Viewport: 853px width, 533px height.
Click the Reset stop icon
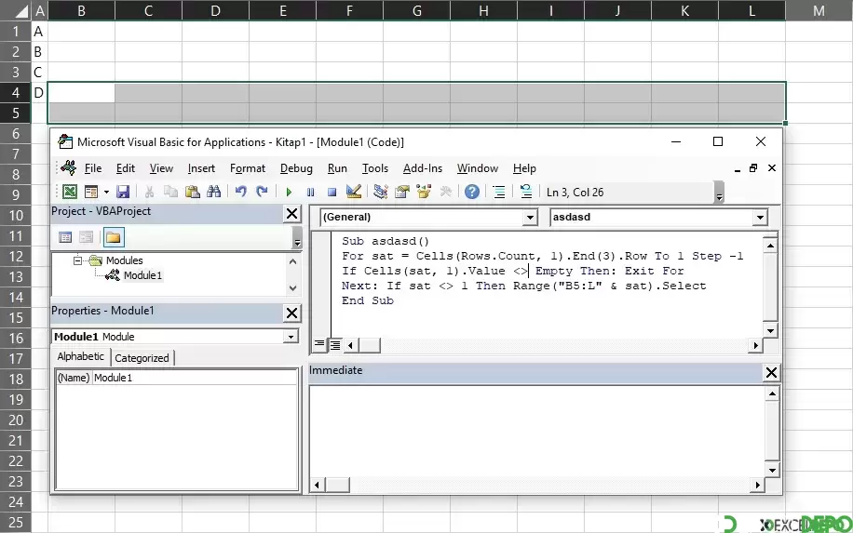(x=332, y=192)
